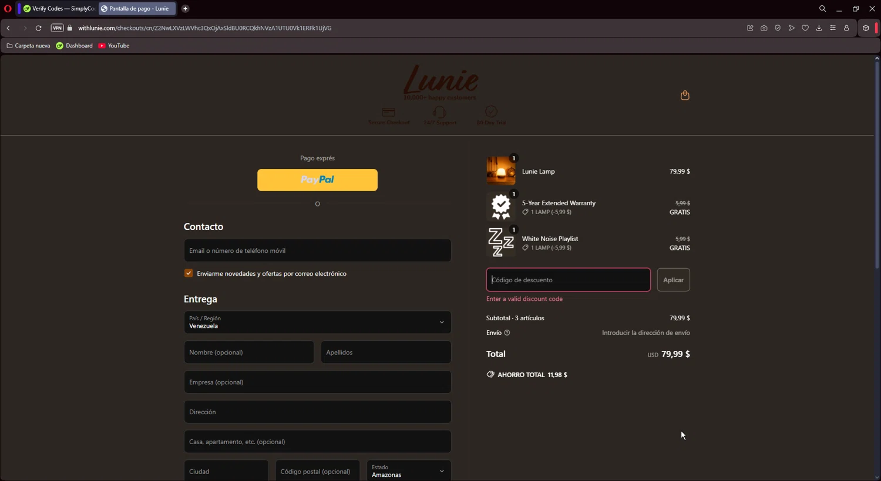Open new tab with plus button
The height and width of the screenshot is (481, 881).
[x=185, y=9]
